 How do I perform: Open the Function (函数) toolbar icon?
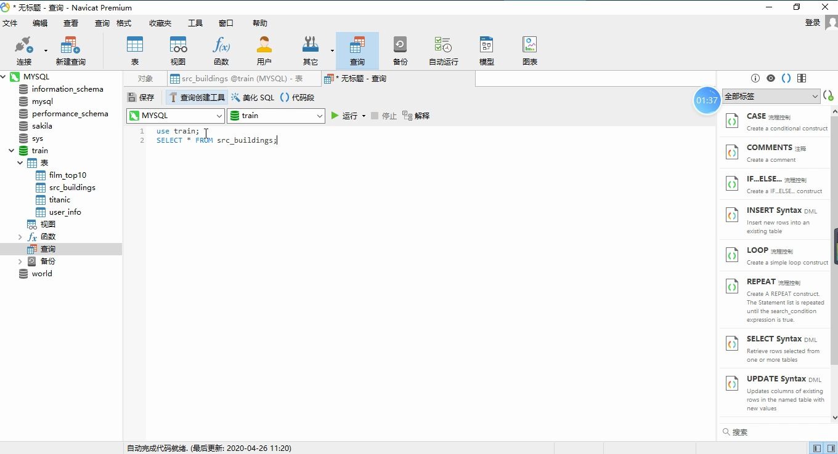(221, 51)
